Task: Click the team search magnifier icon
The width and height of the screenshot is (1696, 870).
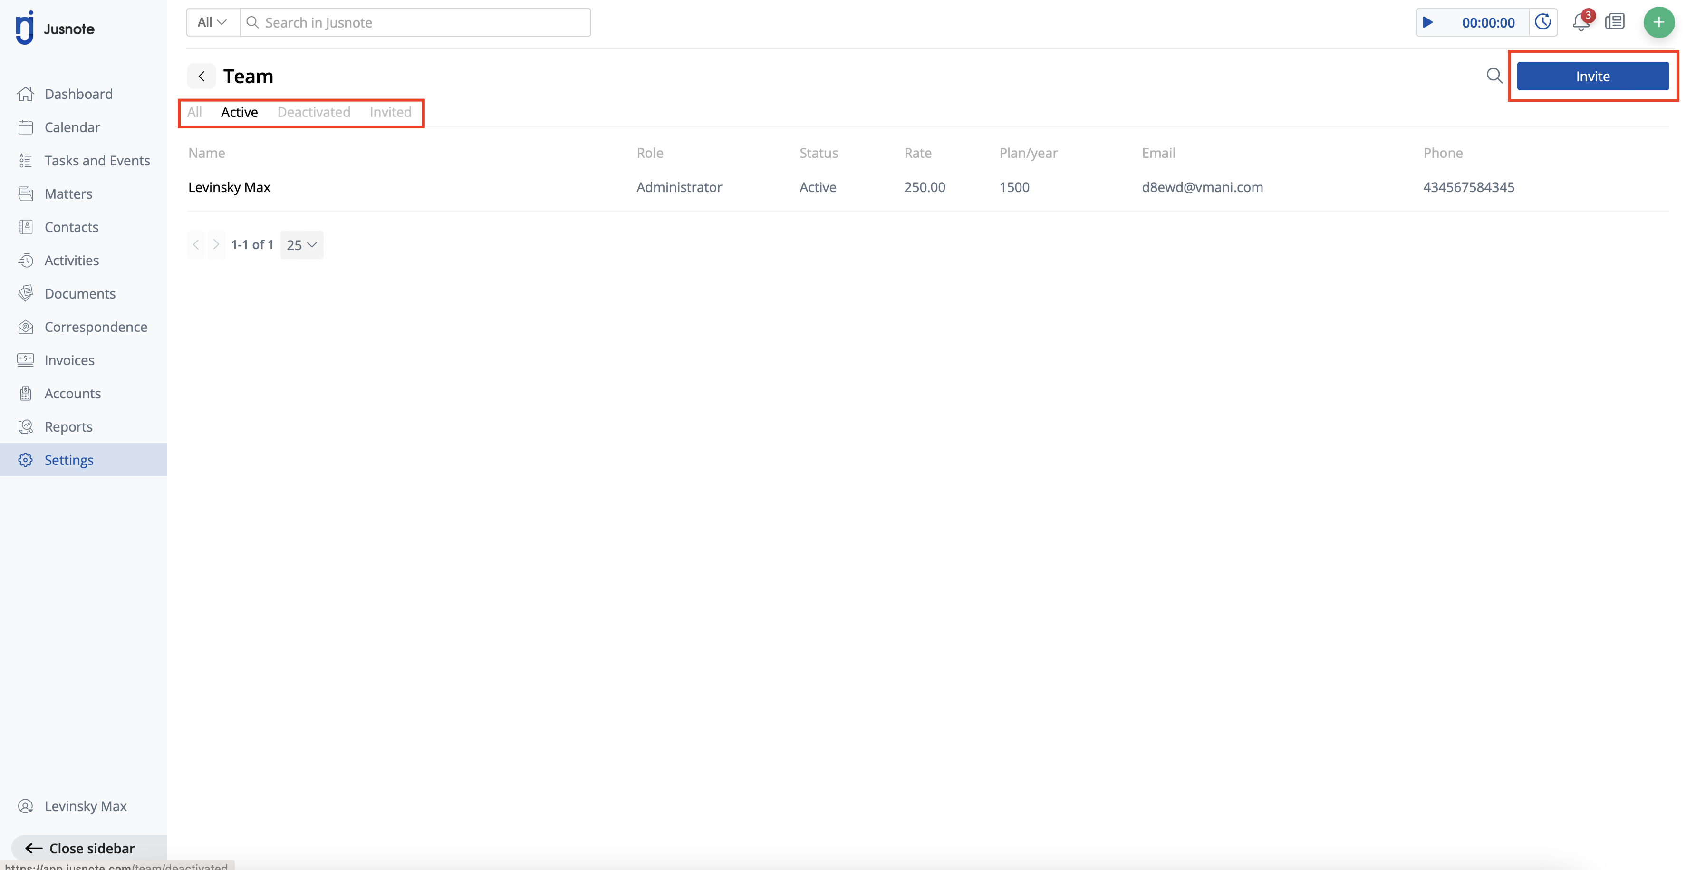Action: (x=1494, y=76)
